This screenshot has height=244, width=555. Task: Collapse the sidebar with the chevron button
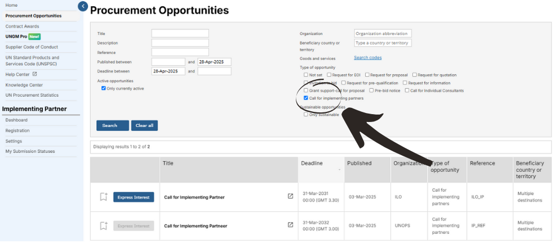(x=82, y=6)
